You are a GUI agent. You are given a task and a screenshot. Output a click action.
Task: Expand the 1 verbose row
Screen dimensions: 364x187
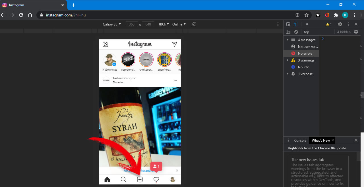[x=301, y=74]
